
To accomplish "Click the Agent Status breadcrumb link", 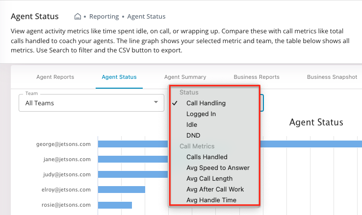I will point(146,16).
